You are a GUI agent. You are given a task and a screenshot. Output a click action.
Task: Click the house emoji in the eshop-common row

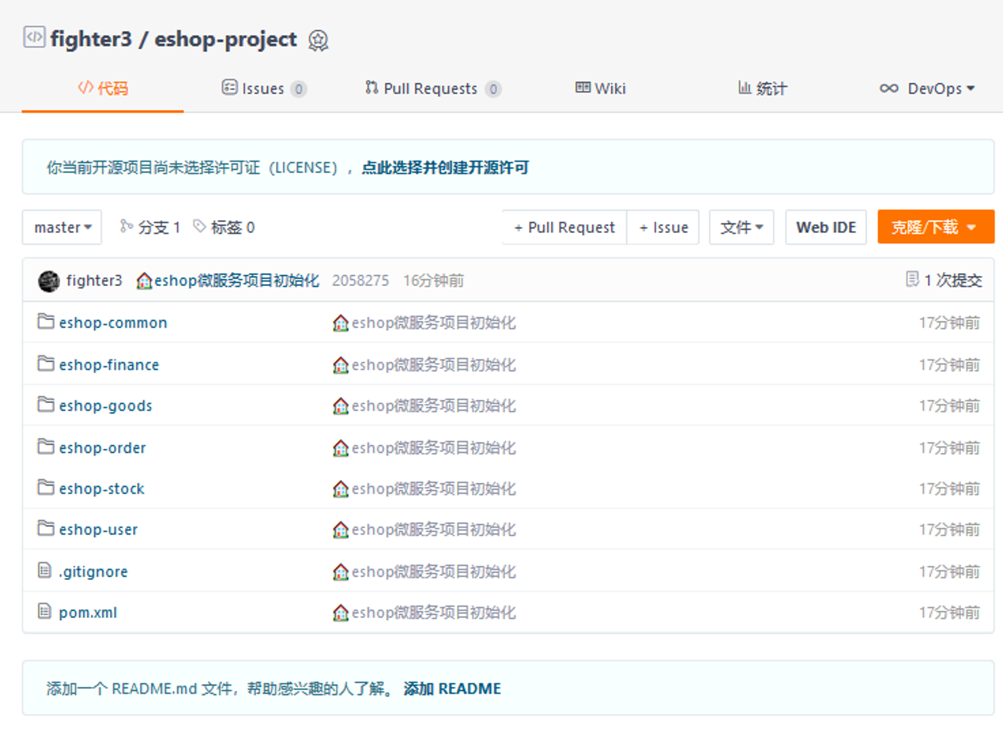341,323
